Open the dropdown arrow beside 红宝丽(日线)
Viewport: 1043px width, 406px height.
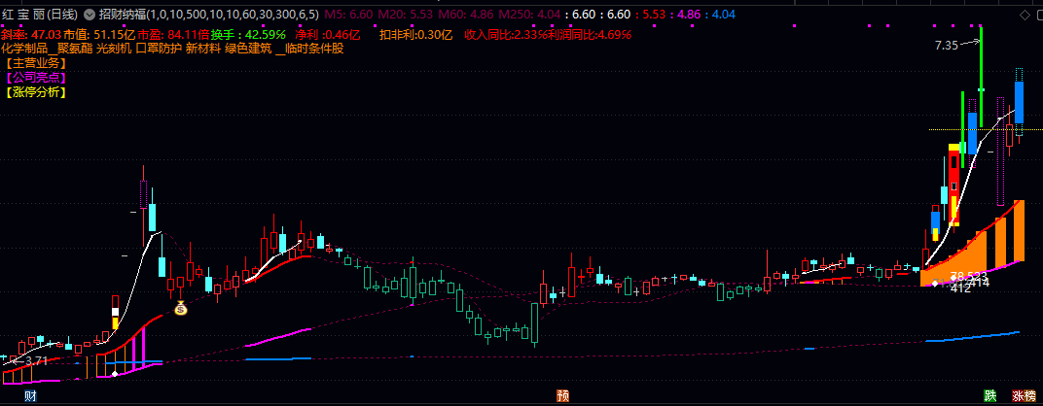pos(90,14)
